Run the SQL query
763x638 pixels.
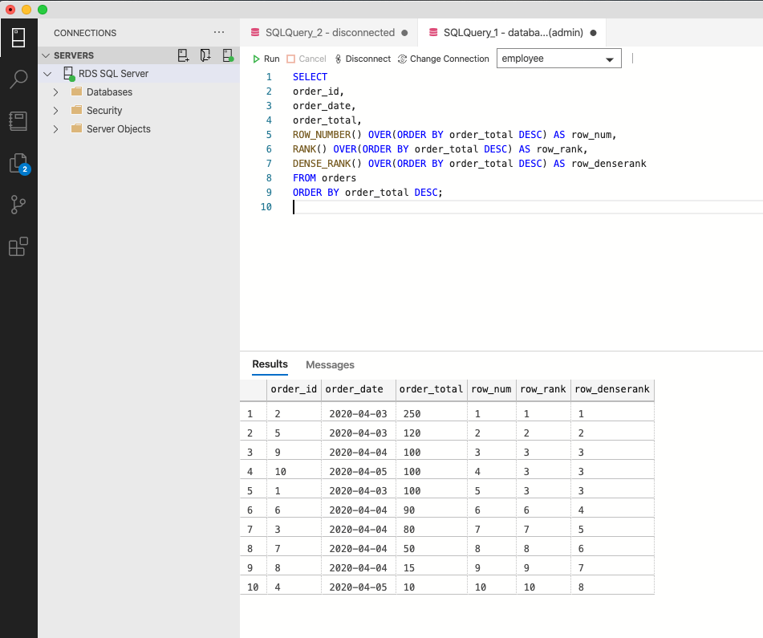pyautogui.click(x=266, y=59)
